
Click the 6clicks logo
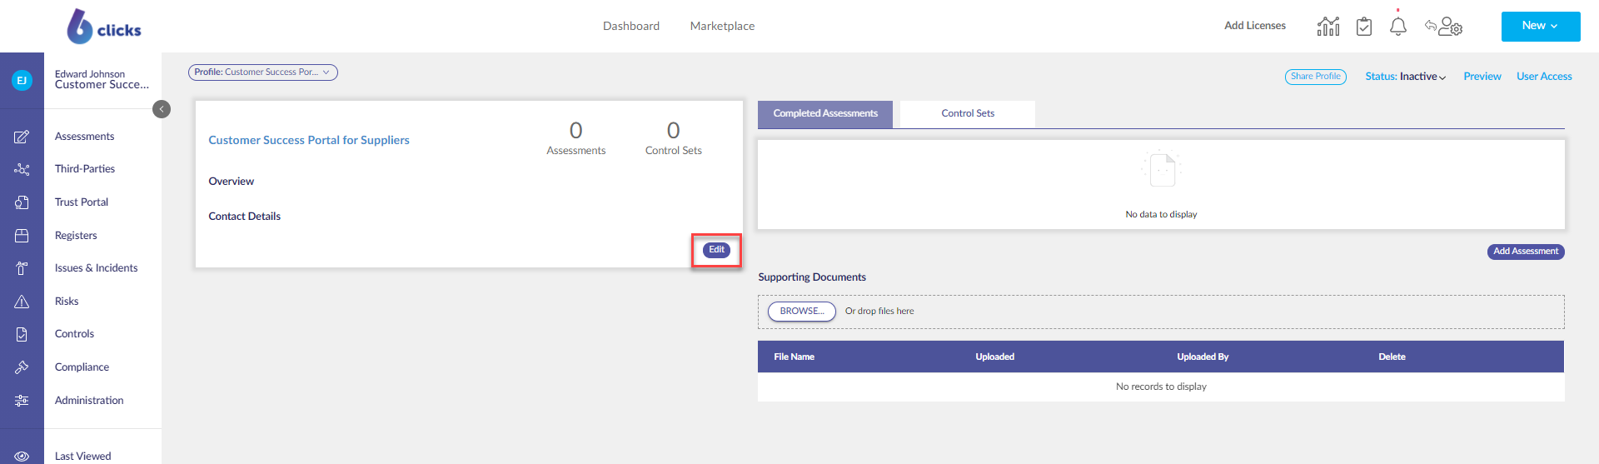click(104, 26)
